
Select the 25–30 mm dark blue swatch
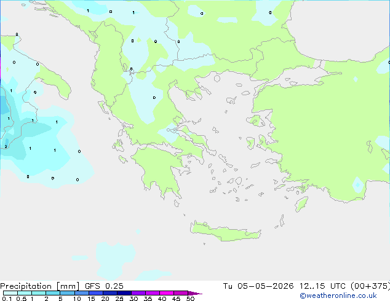(x=124, y=293)
